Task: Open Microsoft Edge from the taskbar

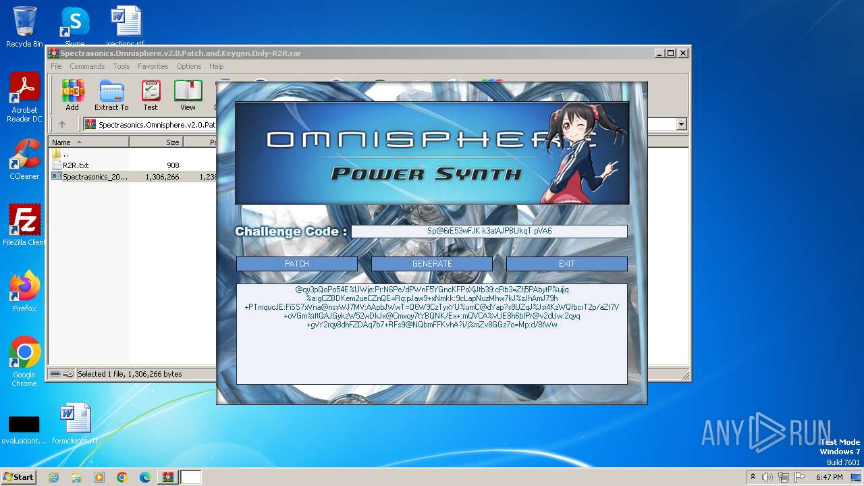Action: (x=145, y=477)
